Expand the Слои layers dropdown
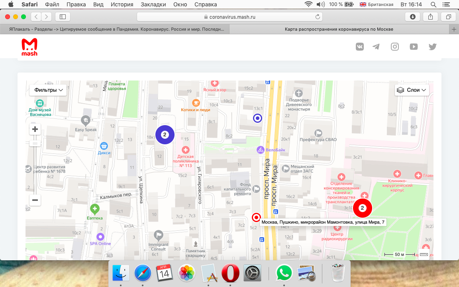459x287 pixels. 412,90
